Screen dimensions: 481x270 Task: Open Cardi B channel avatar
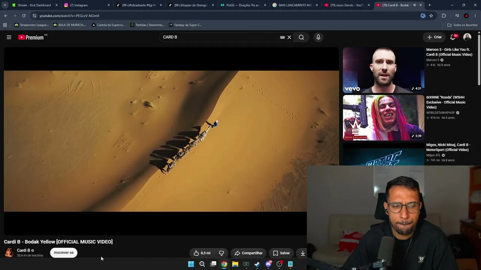pos(9,253)
